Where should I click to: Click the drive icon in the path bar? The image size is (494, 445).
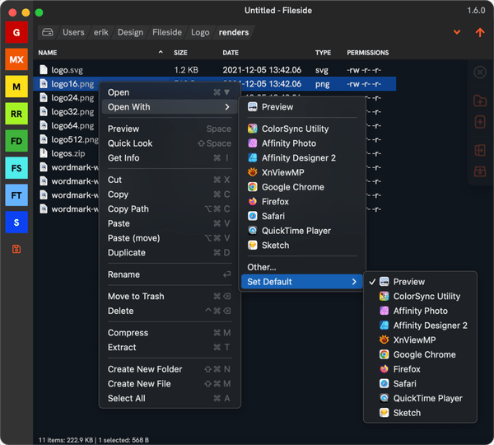click(x=48, y=32)
